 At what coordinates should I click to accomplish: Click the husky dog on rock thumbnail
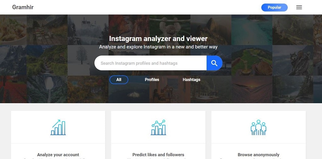[293, 61]
